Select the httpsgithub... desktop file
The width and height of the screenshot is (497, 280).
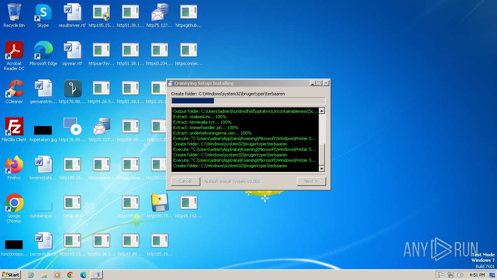pos(189,16)
